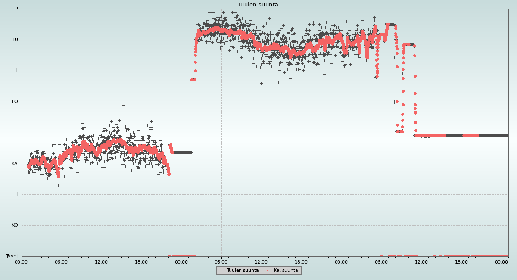Click the chart title at the top

[258, 5]
